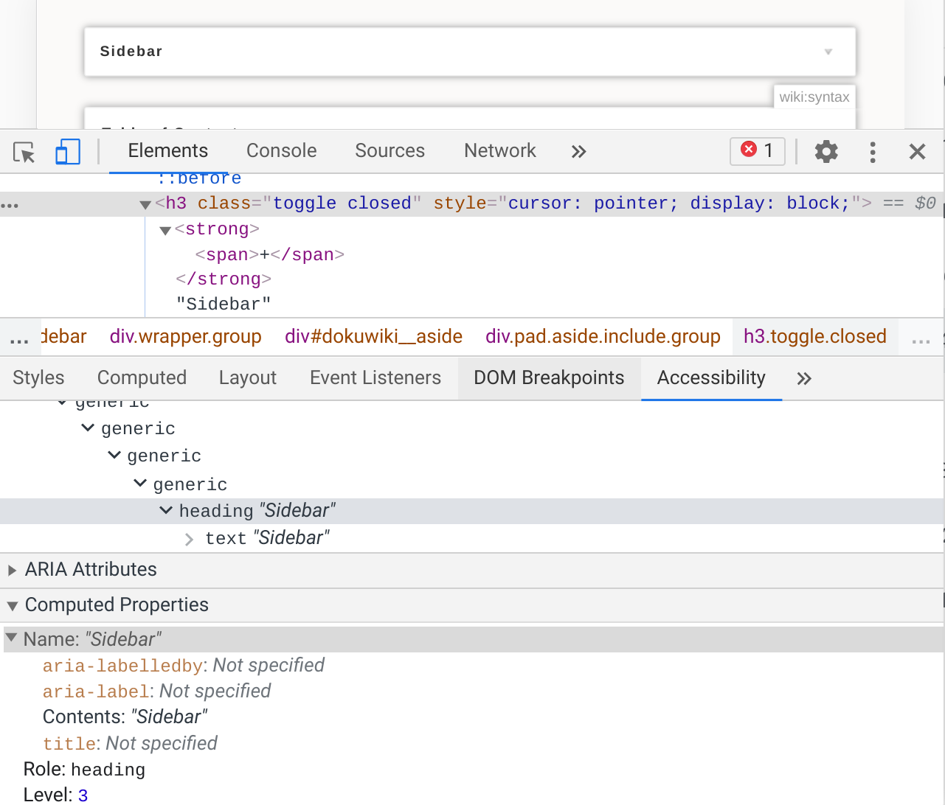Collapse the Name 'Sidebar' computed property

(10, 638)
